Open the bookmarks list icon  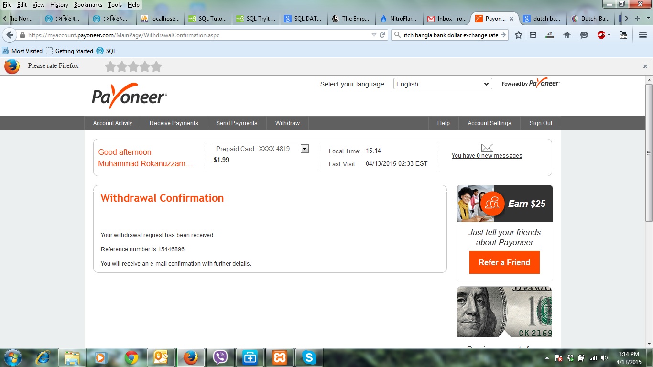[x=533, y=35]
